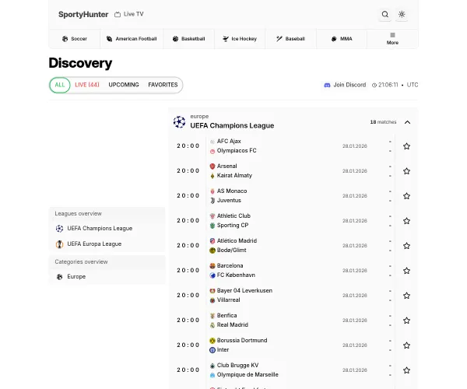Viewport: 467px width, 389px height.
Task: Star the Barcelona vs FC København match
Action: point(406,270)
